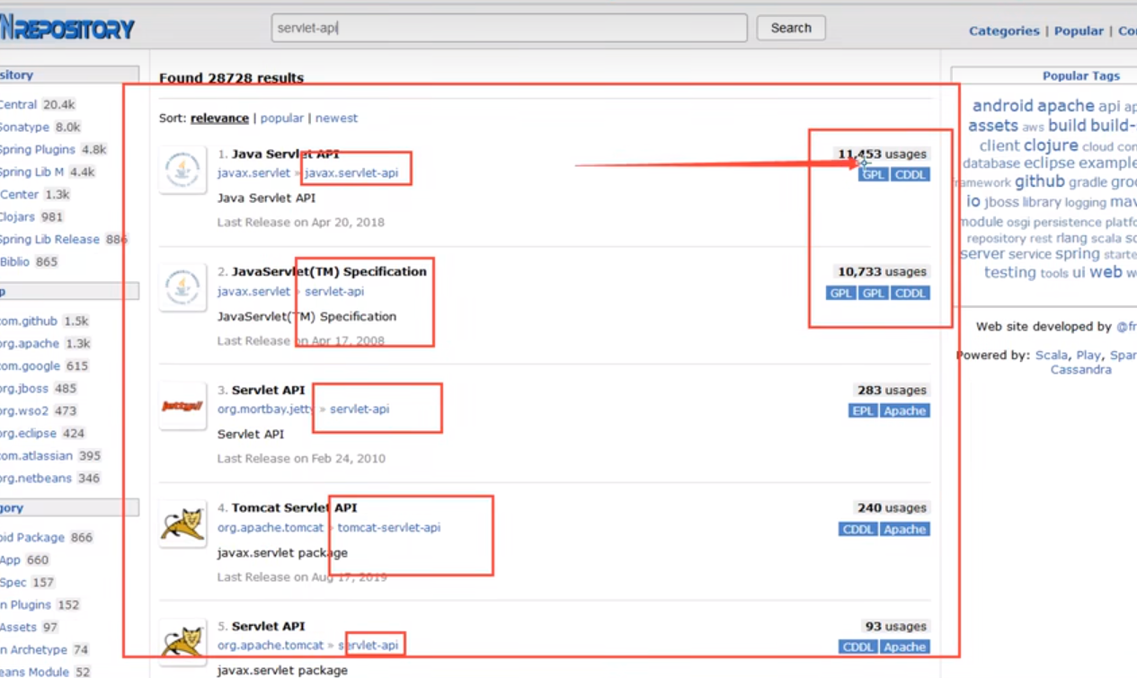Viewport: 1137px width, 678px height.
Task: Click the Tomcat logo of result 5
Action: [x=182, y=642]
